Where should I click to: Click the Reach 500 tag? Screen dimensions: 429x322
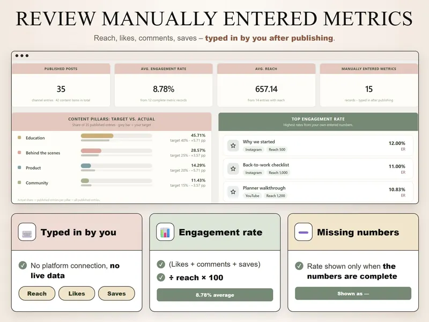[x=277, y=150]
